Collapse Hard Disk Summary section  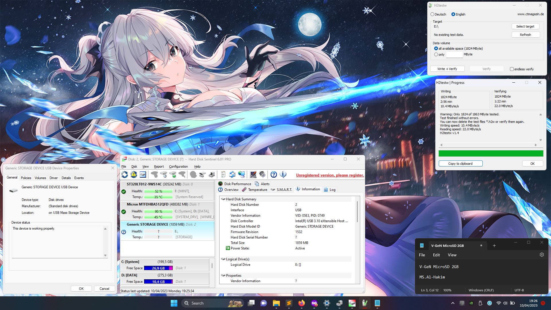tap(223, 199)
